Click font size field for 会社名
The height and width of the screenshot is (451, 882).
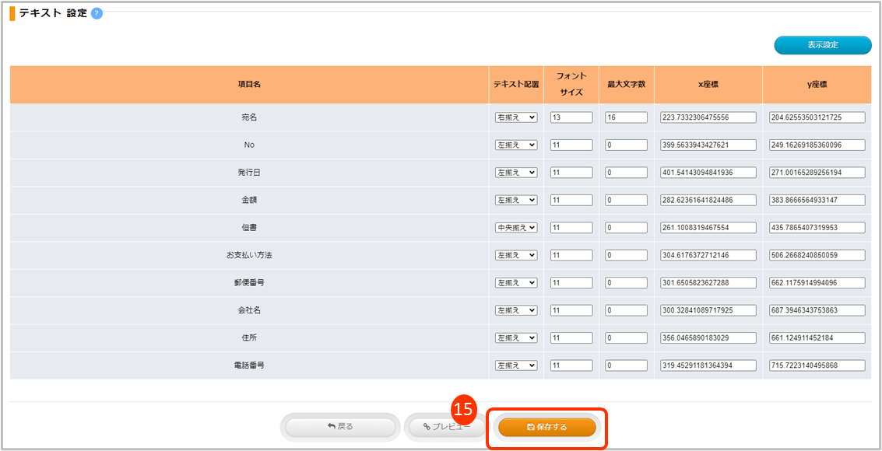(x=571, y=310)
